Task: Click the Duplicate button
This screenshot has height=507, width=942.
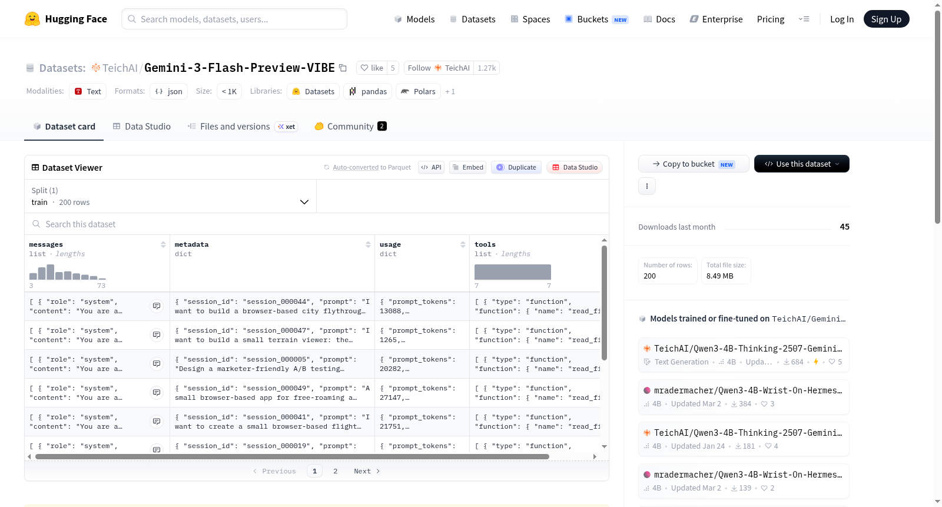Action: (516, 167)
